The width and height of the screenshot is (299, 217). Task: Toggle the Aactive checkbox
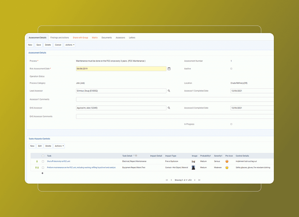231,69
